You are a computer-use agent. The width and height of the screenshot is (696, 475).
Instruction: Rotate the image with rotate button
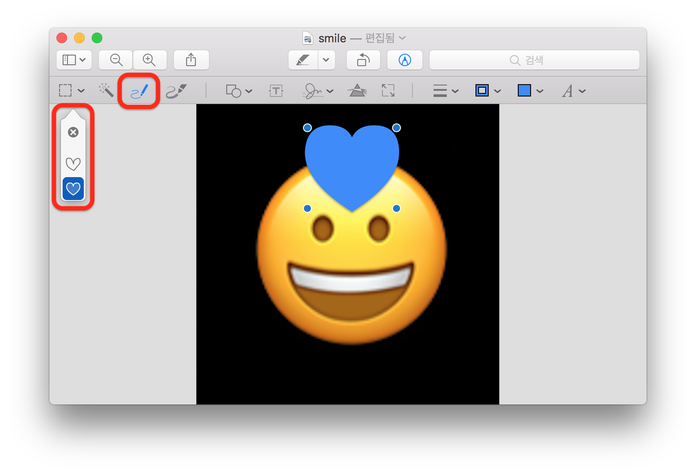click(x=363, y=60)
